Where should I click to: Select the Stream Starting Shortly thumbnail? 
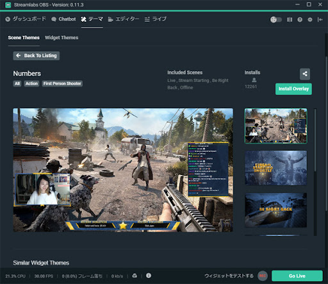click(275, 168)
